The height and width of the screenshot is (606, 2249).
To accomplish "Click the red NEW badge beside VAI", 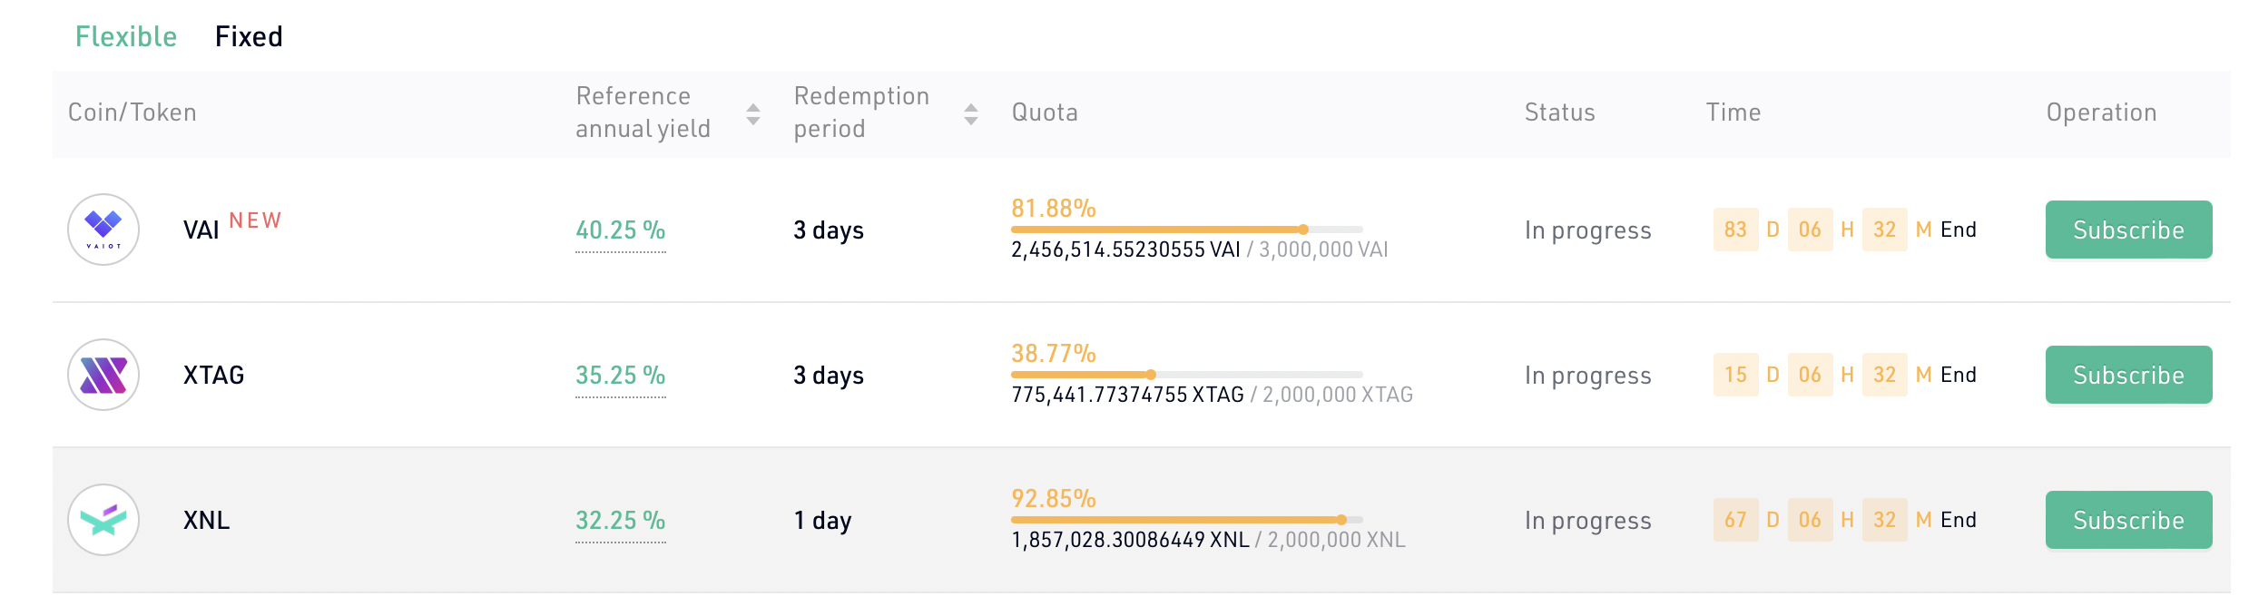I will coord(255,220).
